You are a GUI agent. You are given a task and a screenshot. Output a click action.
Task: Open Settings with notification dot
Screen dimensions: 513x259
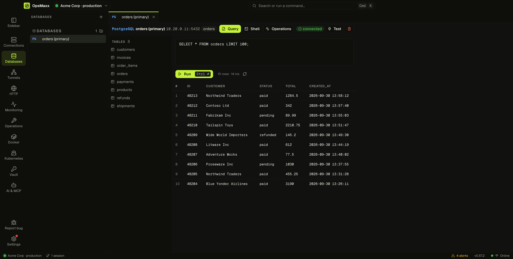point(14,241)
